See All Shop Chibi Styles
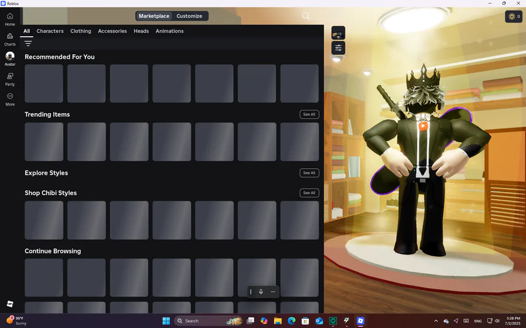The image size is (526, 328). pyautogui.click(x=309, y=193)
